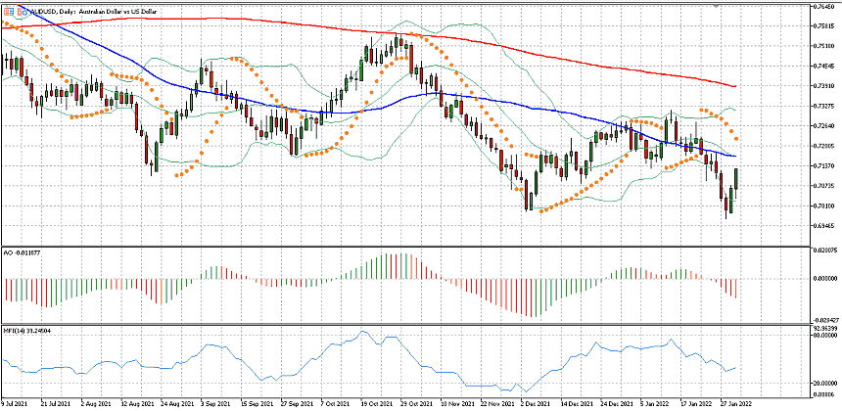
Task: Click the 20.0000 level on MFI scale
Action: click(x=823, y=383)
